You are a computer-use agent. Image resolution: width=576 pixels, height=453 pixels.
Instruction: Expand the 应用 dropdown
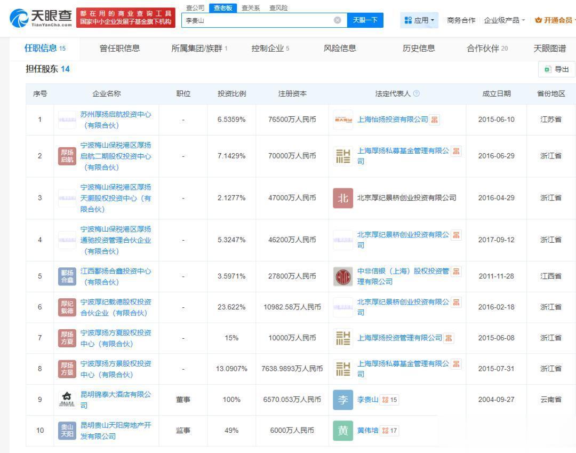(x=419, y=20)
